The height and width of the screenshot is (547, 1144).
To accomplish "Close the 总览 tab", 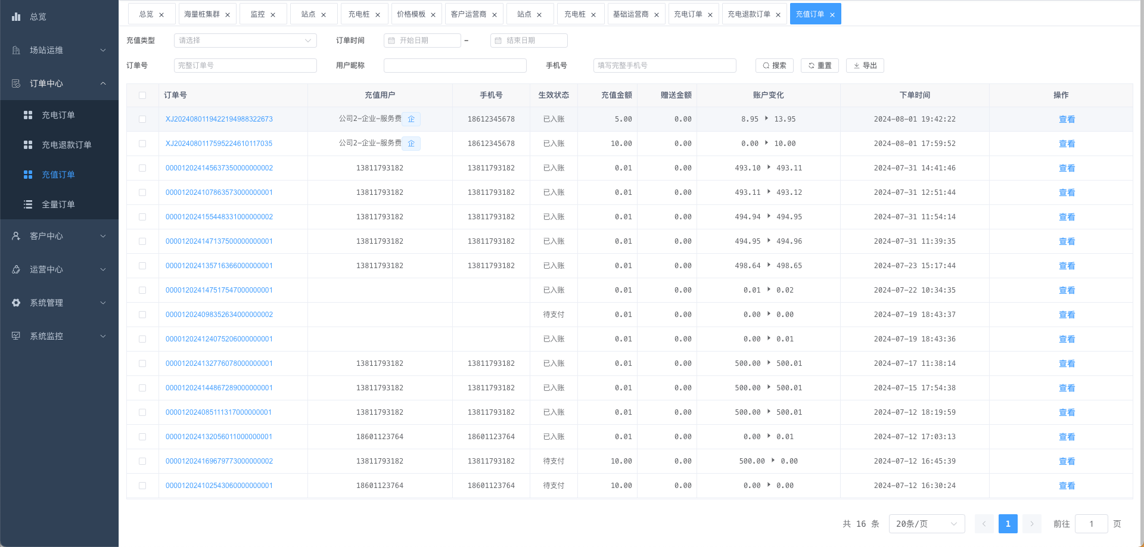I will (161, 15).
